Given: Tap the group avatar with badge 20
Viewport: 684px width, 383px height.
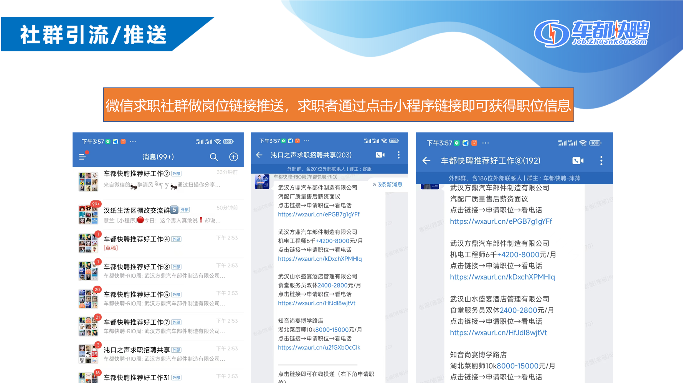Looking at the screenshot, I should tap(88, 299).
